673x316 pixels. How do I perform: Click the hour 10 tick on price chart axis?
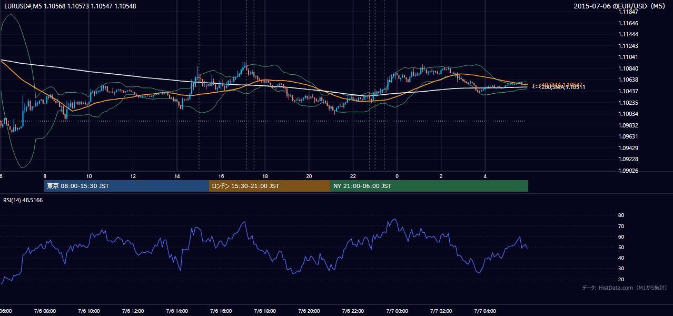(89, 176)
